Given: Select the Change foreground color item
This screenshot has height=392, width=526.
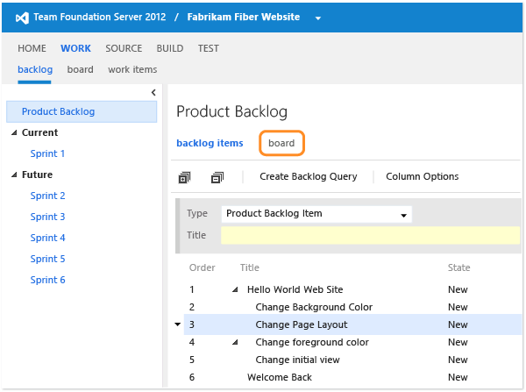Looking at the screenshot, I should click(312, 342).
